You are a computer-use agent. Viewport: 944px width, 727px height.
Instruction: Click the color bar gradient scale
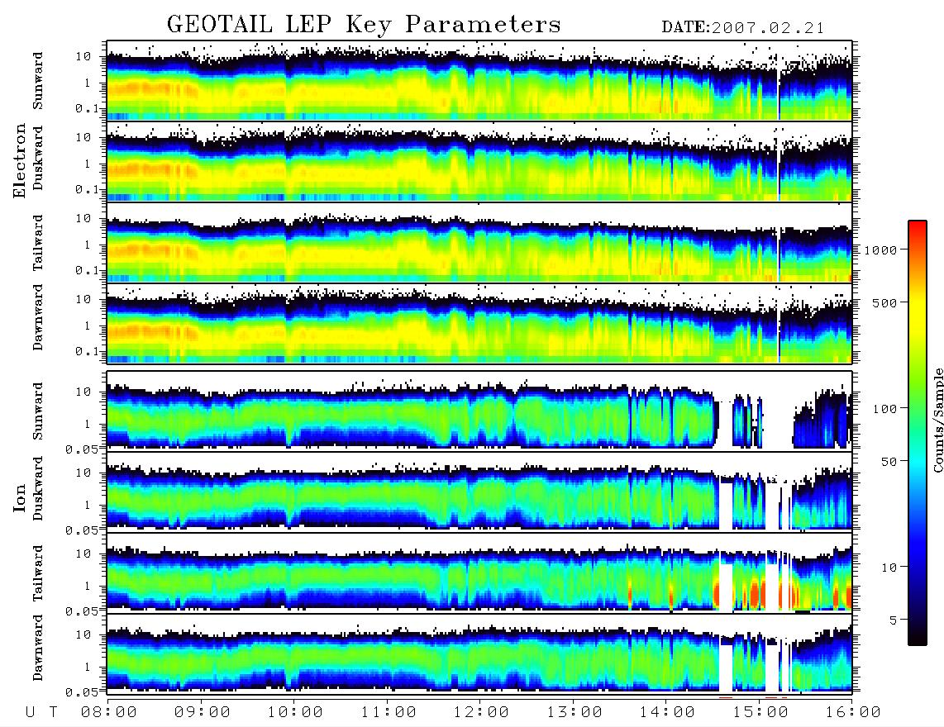[x=918, y=433]
